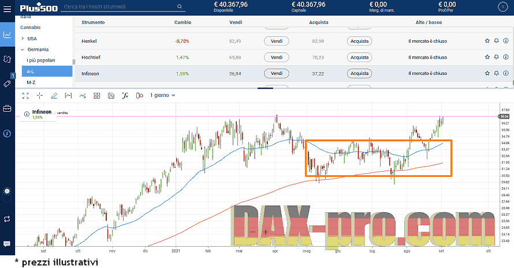Click Acquista for Infineon

[359, 73]
